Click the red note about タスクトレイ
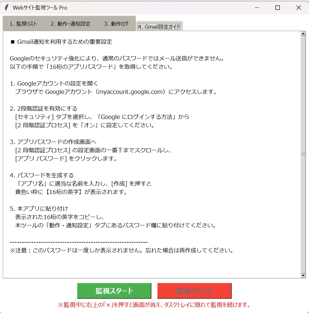This screenshot has height=313, width=309. pos(154,305)
